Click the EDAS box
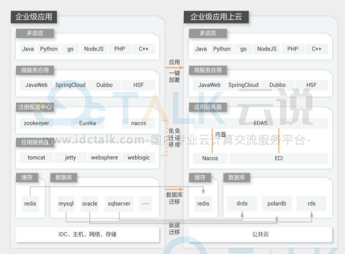 260,123
